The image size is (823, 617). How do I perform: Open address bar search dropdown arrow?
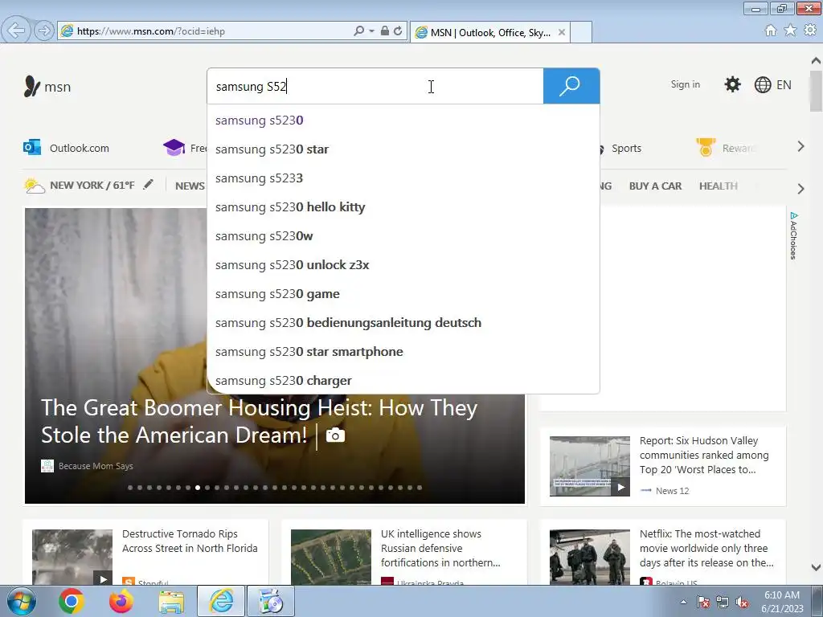point(371,31)
